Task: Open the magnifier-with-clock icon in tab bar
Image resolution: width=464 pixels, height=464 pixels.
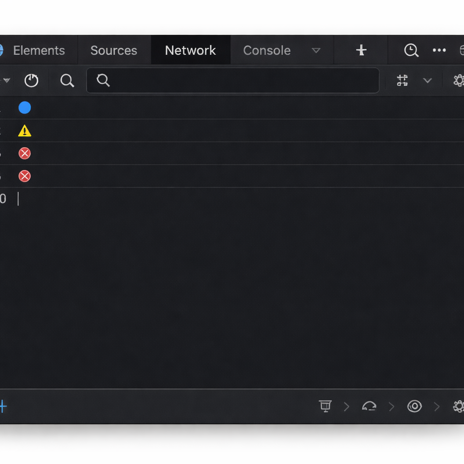Action: point(411,50)
